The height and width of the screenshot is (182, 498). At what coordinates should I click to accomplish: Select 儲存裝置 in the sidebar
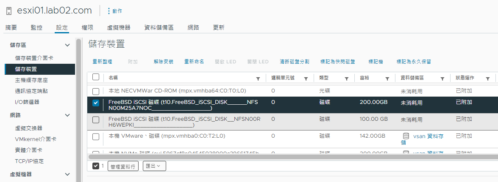click(40, 69)
